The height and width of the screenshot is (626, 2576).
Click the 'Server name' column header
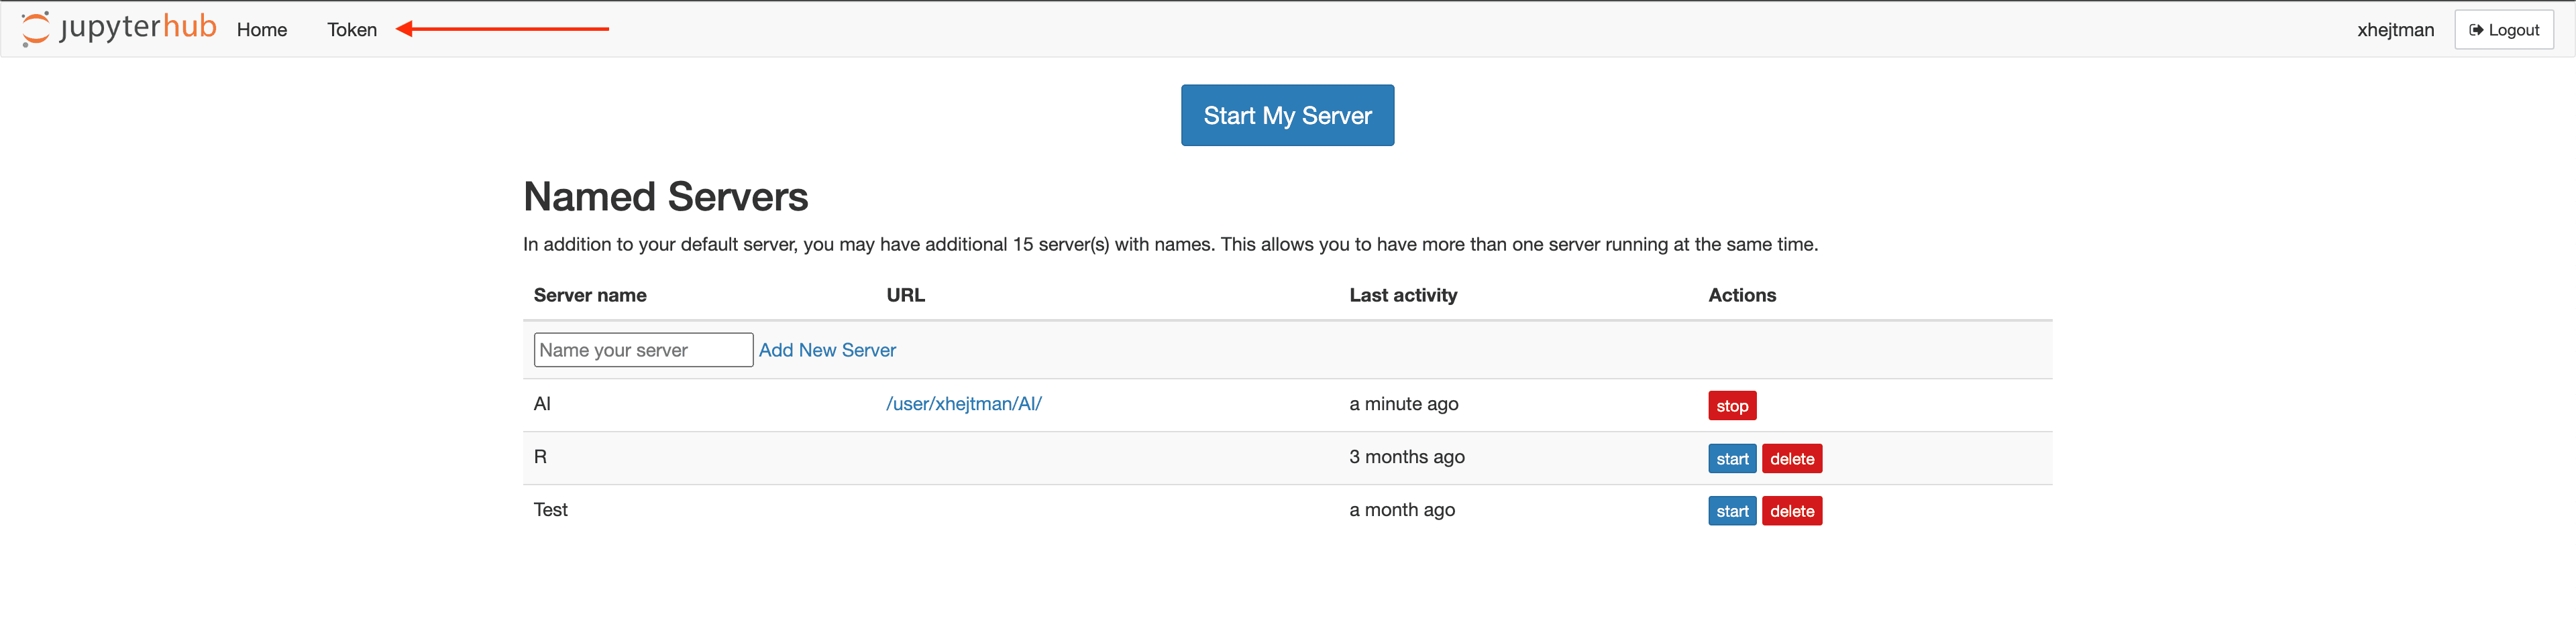point(590,296)
